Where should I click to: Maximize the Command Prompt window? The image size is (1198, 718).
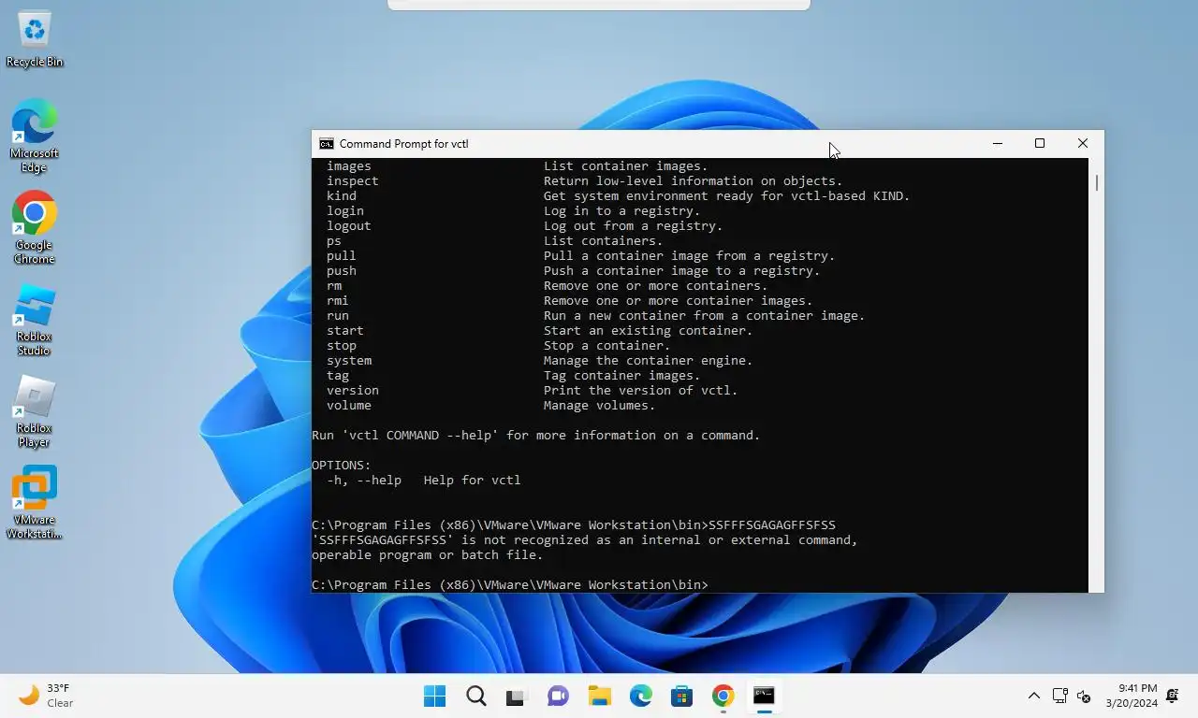tap(1040, 144)
